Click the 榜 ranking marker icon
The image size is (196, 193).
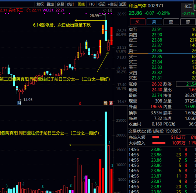pos(105,103)
